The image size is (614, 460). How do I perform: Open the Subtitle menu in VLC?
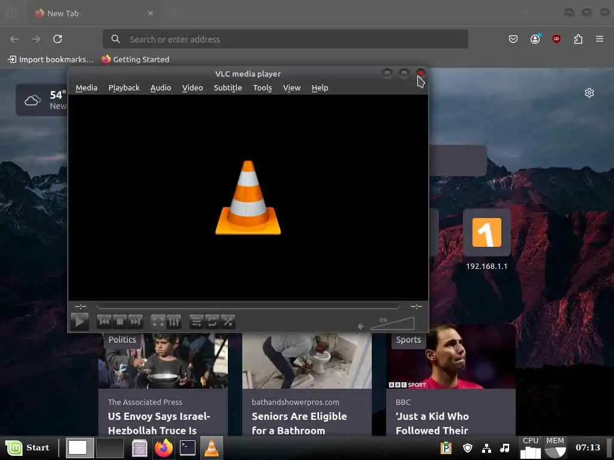(228, 87)
